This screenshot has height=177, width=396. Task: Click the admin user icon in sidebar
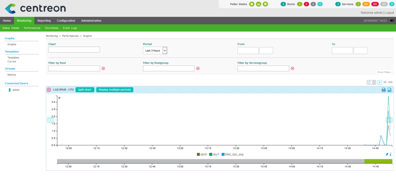click(10, 90)
